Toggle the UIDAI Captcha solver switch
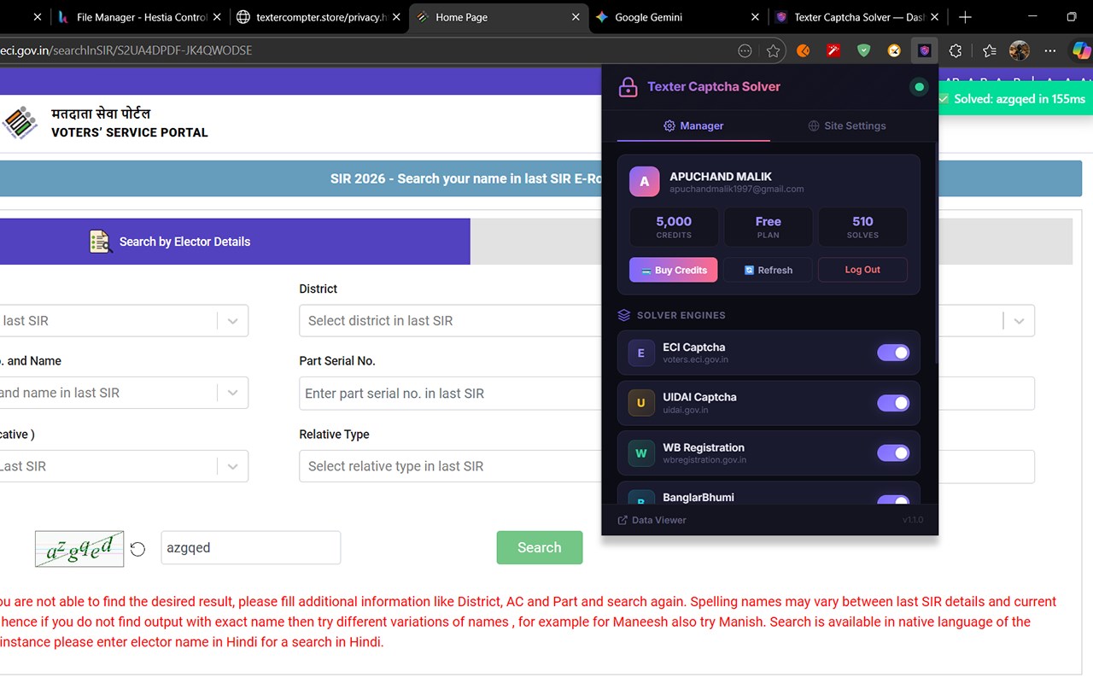The height and width of the screenshot is (683, 1093). 893,403
